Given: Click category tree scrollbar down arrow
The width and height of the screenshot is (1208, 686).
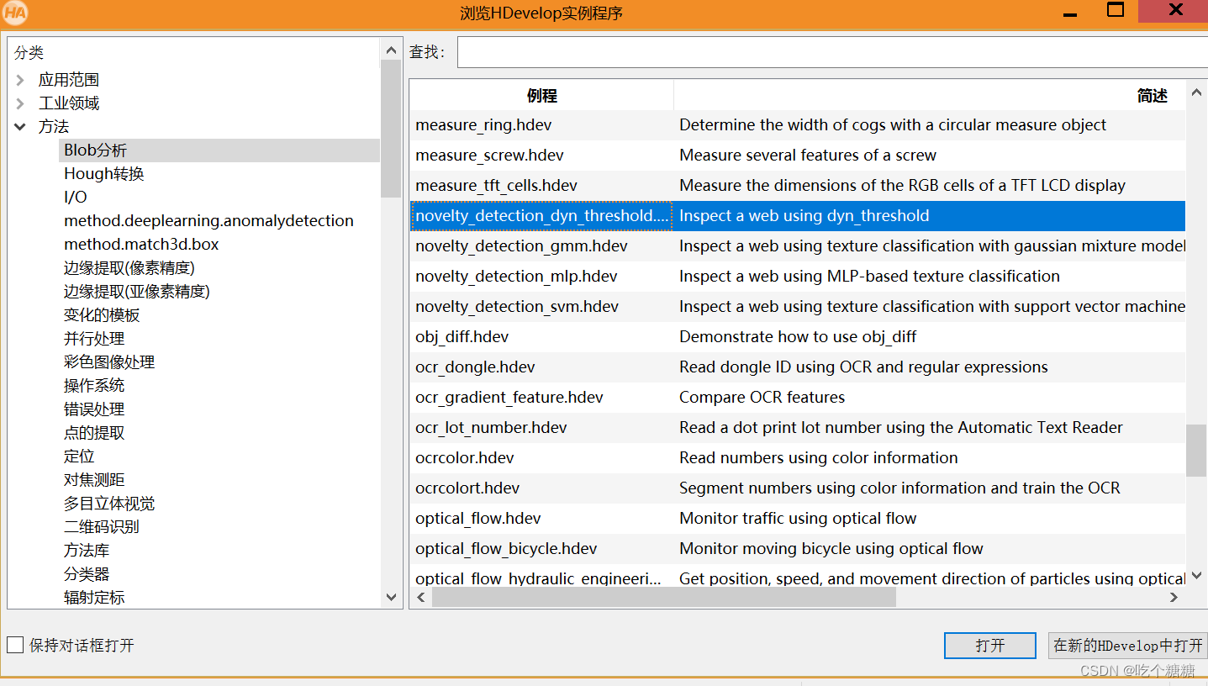Looking at the screenshot, I should (391, 597).
